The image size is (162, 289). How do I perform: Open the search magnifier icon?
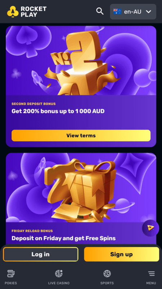coord(100,12)
